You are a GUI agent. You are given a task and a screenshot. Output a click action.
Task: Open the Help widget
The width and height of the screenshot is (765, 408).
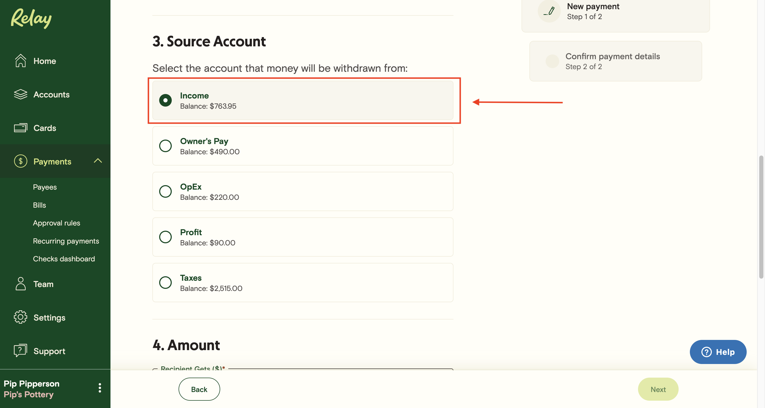718,352
